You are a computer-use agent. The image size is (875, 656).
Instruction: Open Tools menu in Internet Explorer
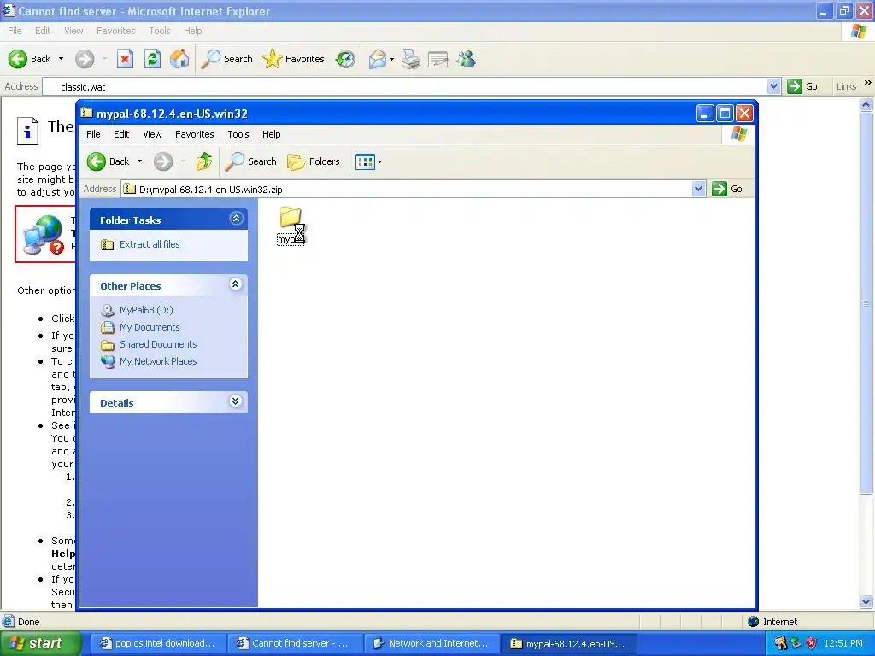(160, 31)
